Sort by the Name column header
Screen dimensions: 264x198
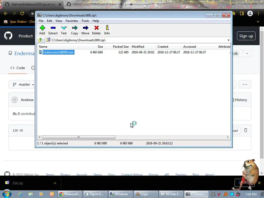tap(58, 47)
